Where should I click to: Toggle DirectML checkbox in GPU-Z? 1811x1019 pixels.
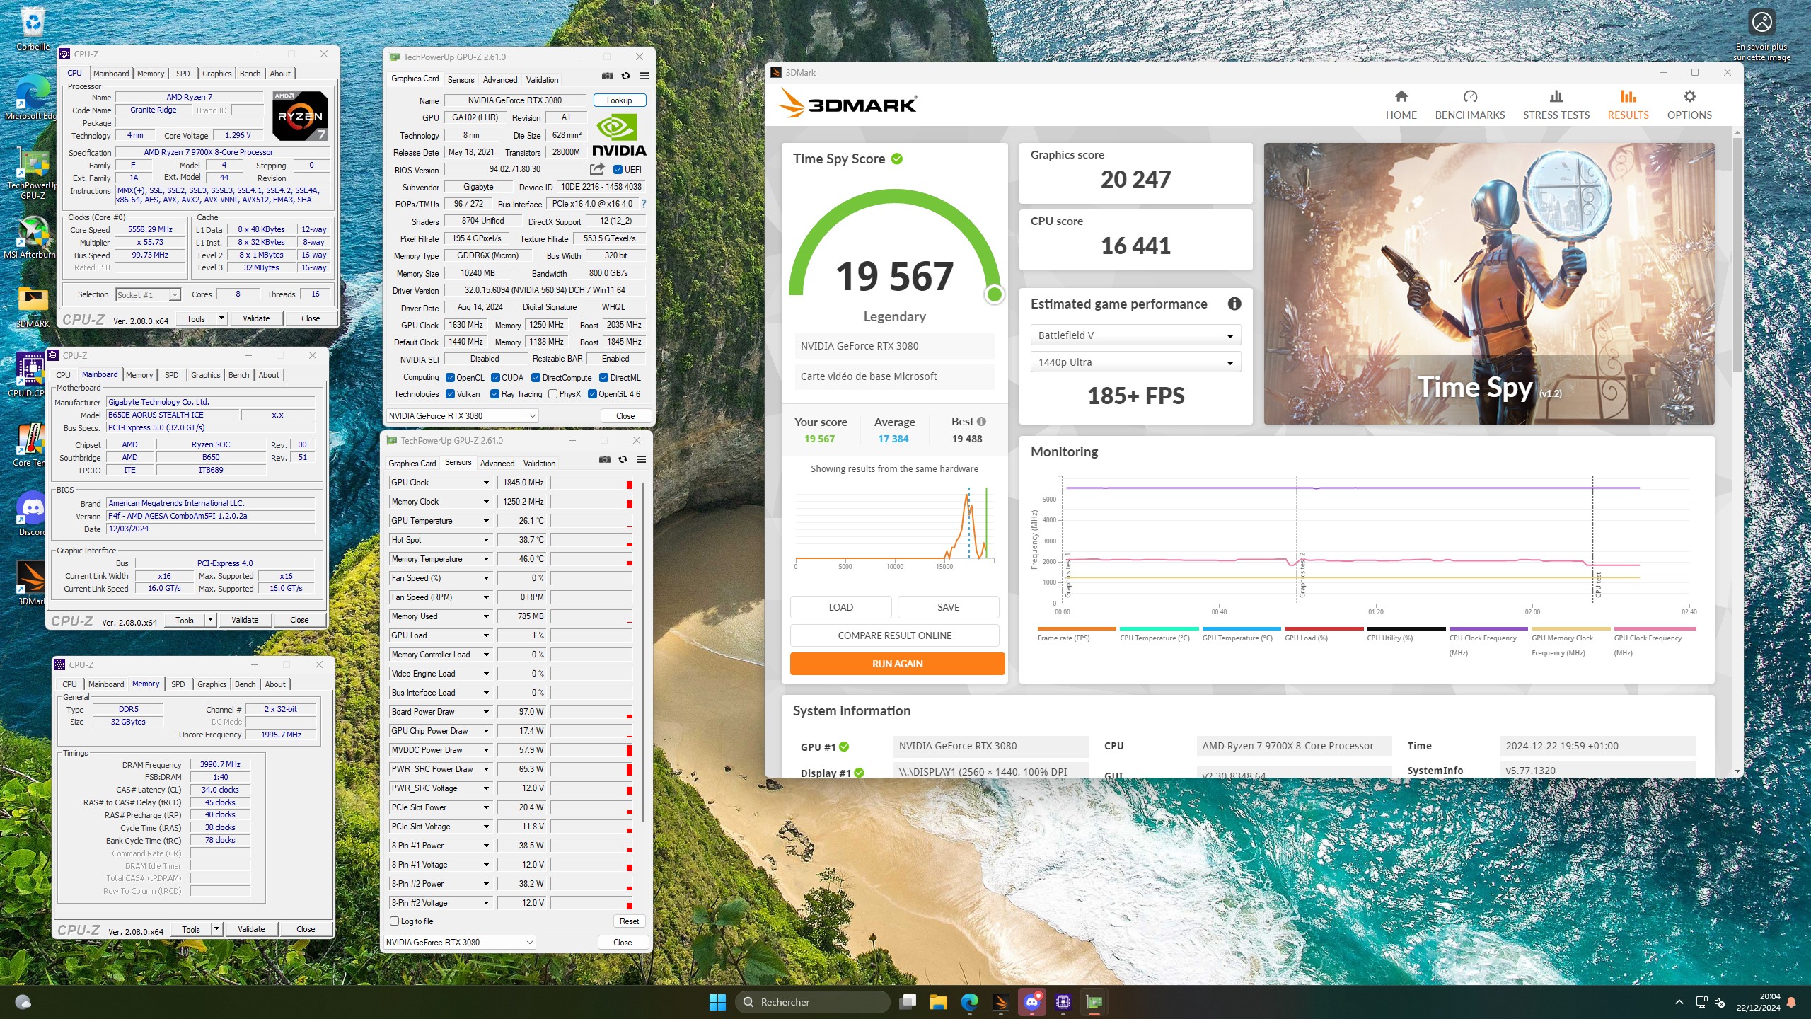click(603, 377)
